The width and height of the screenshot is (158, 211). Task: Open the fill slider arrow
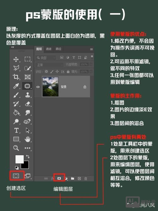tap(91, 71)
